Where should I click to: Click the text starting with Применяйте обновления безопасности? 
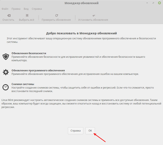click(x=78, y=58)
